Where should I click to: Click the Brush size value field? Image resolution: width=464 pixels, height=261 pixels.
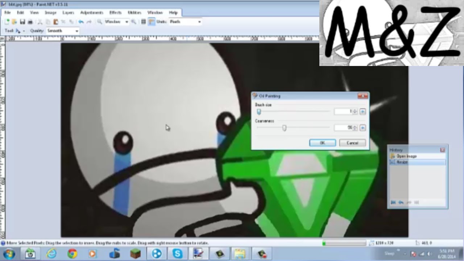pos(343,112)
